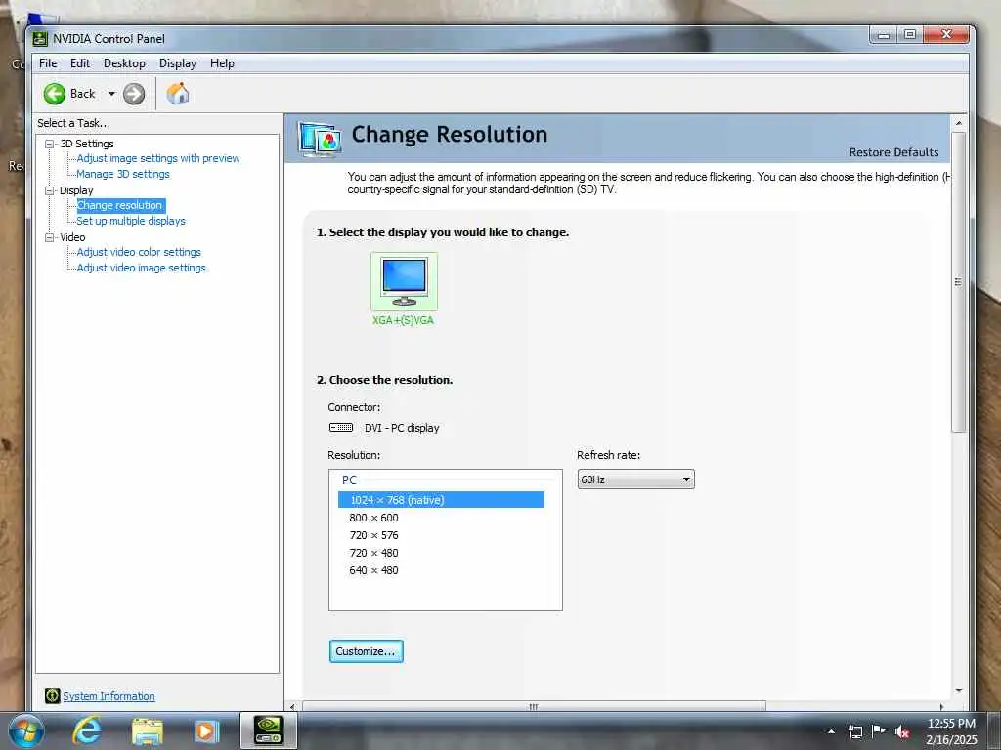Open System Information link
Image resolution: width=1001 pixels, height=750 pixels.
(x=109, y=696)
